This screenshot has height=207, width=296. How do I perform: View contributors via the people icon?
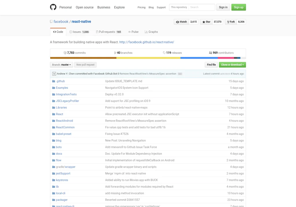point(210,53)
